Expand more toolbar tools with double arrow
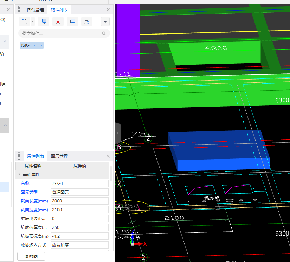290x262 pixels. click(x=105, y=21)
